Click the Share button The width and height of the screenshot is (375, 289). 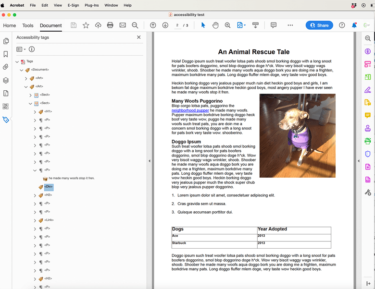(x=319, y=25)
